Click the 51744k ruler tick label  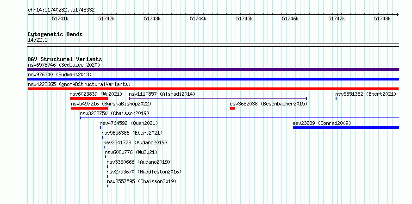[x=199, y=19]
